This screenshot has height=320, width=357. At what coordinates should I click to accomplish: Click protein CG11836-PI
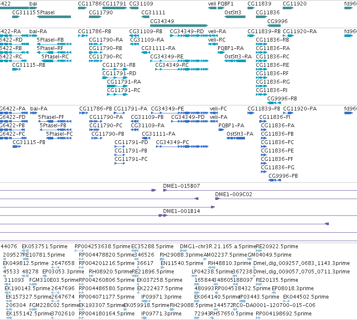click(x=275, y=117)
